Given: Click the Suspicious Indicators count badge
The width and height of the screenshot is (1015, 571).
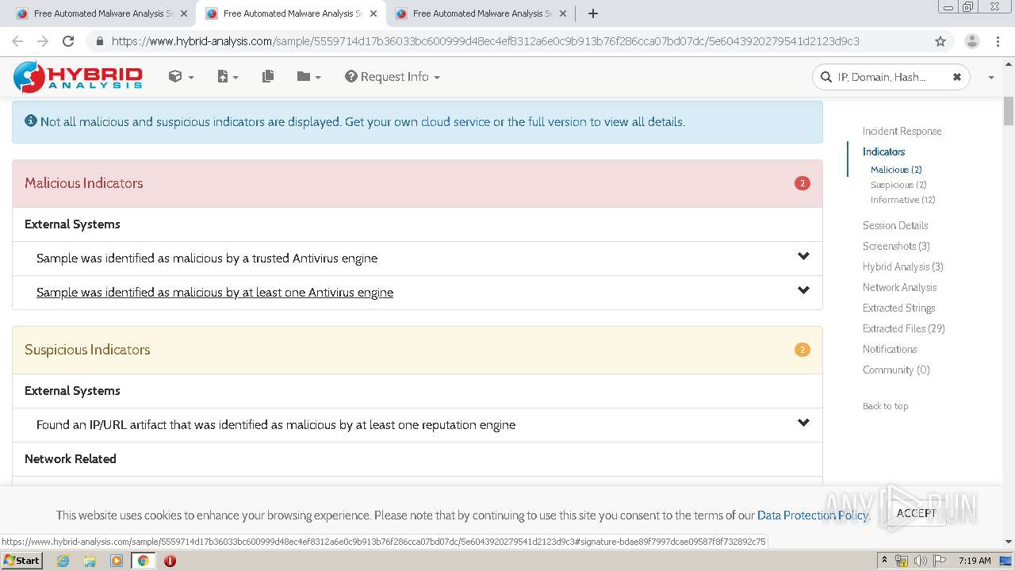Looking at the screenshot, I should click(x=802, y=350).
